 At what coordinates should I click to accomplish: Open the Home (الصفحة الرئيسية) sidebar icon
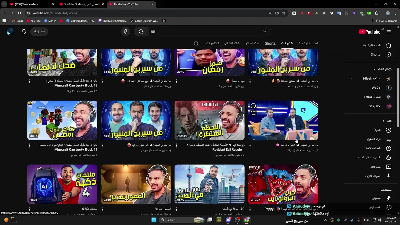click(388, 45)
